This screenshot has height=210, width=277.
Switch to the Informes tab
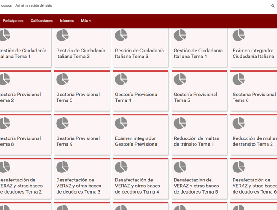67,21
